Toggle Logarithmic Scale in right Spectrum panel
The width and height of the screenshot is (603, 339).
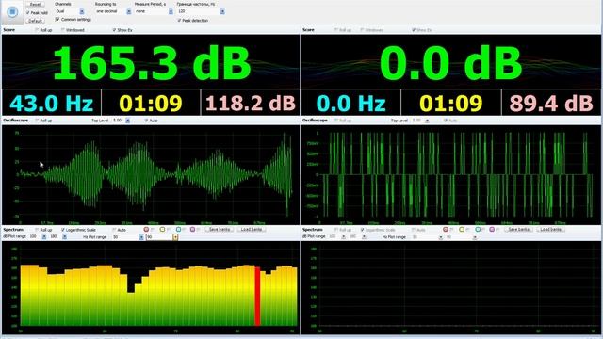pos(362,230)
